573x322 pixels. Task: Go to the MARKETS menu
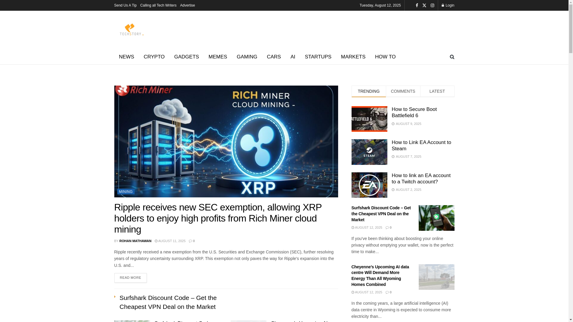[x=353, y=57]
